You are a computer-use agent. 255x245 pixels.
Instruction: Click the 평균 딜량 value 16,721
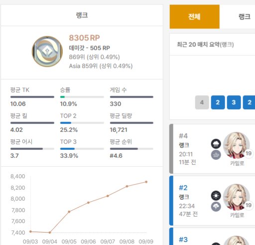[x=119, y=130]
